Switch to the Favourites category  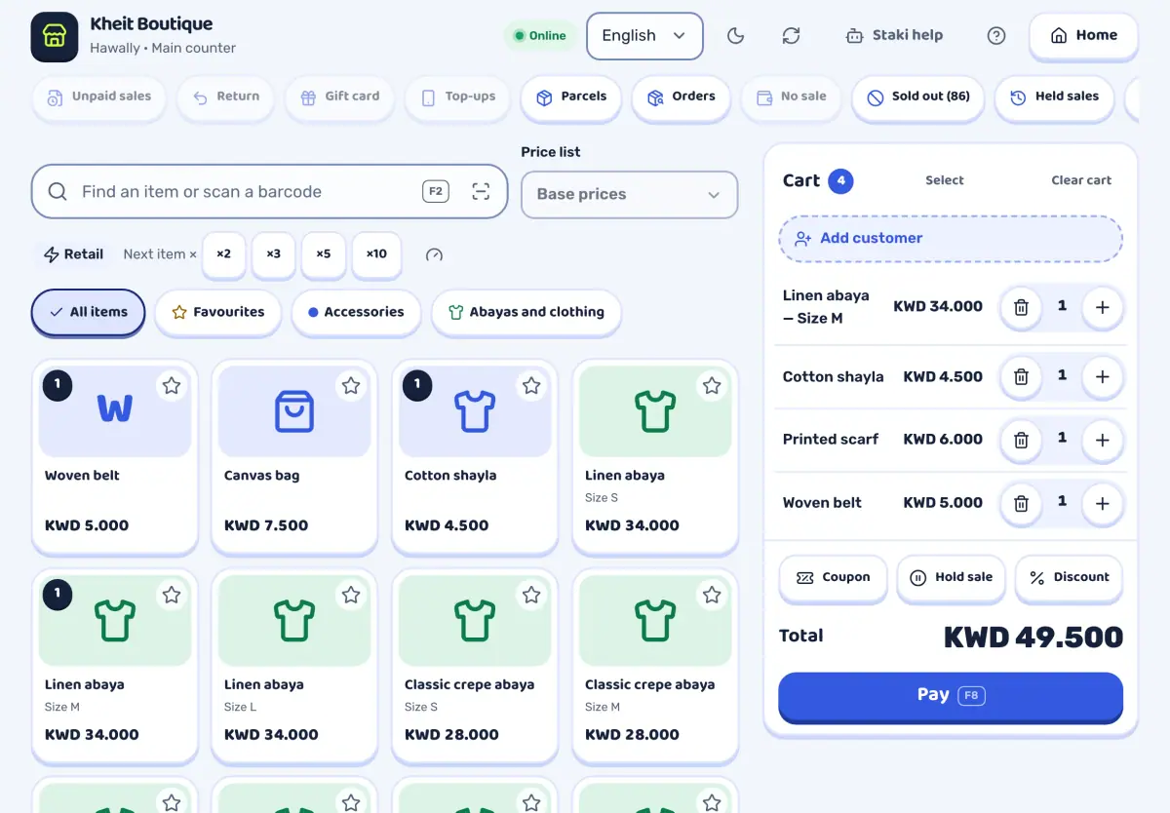pyautogui.click(x=218, y=312)
